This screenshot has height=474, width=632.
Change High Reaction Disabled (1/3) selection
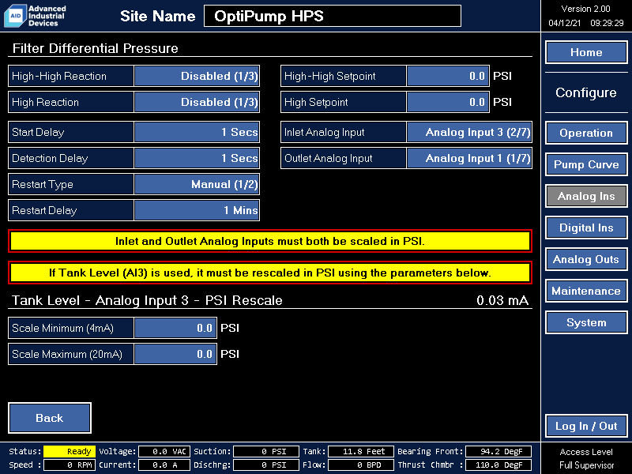[x=197, y=103]
